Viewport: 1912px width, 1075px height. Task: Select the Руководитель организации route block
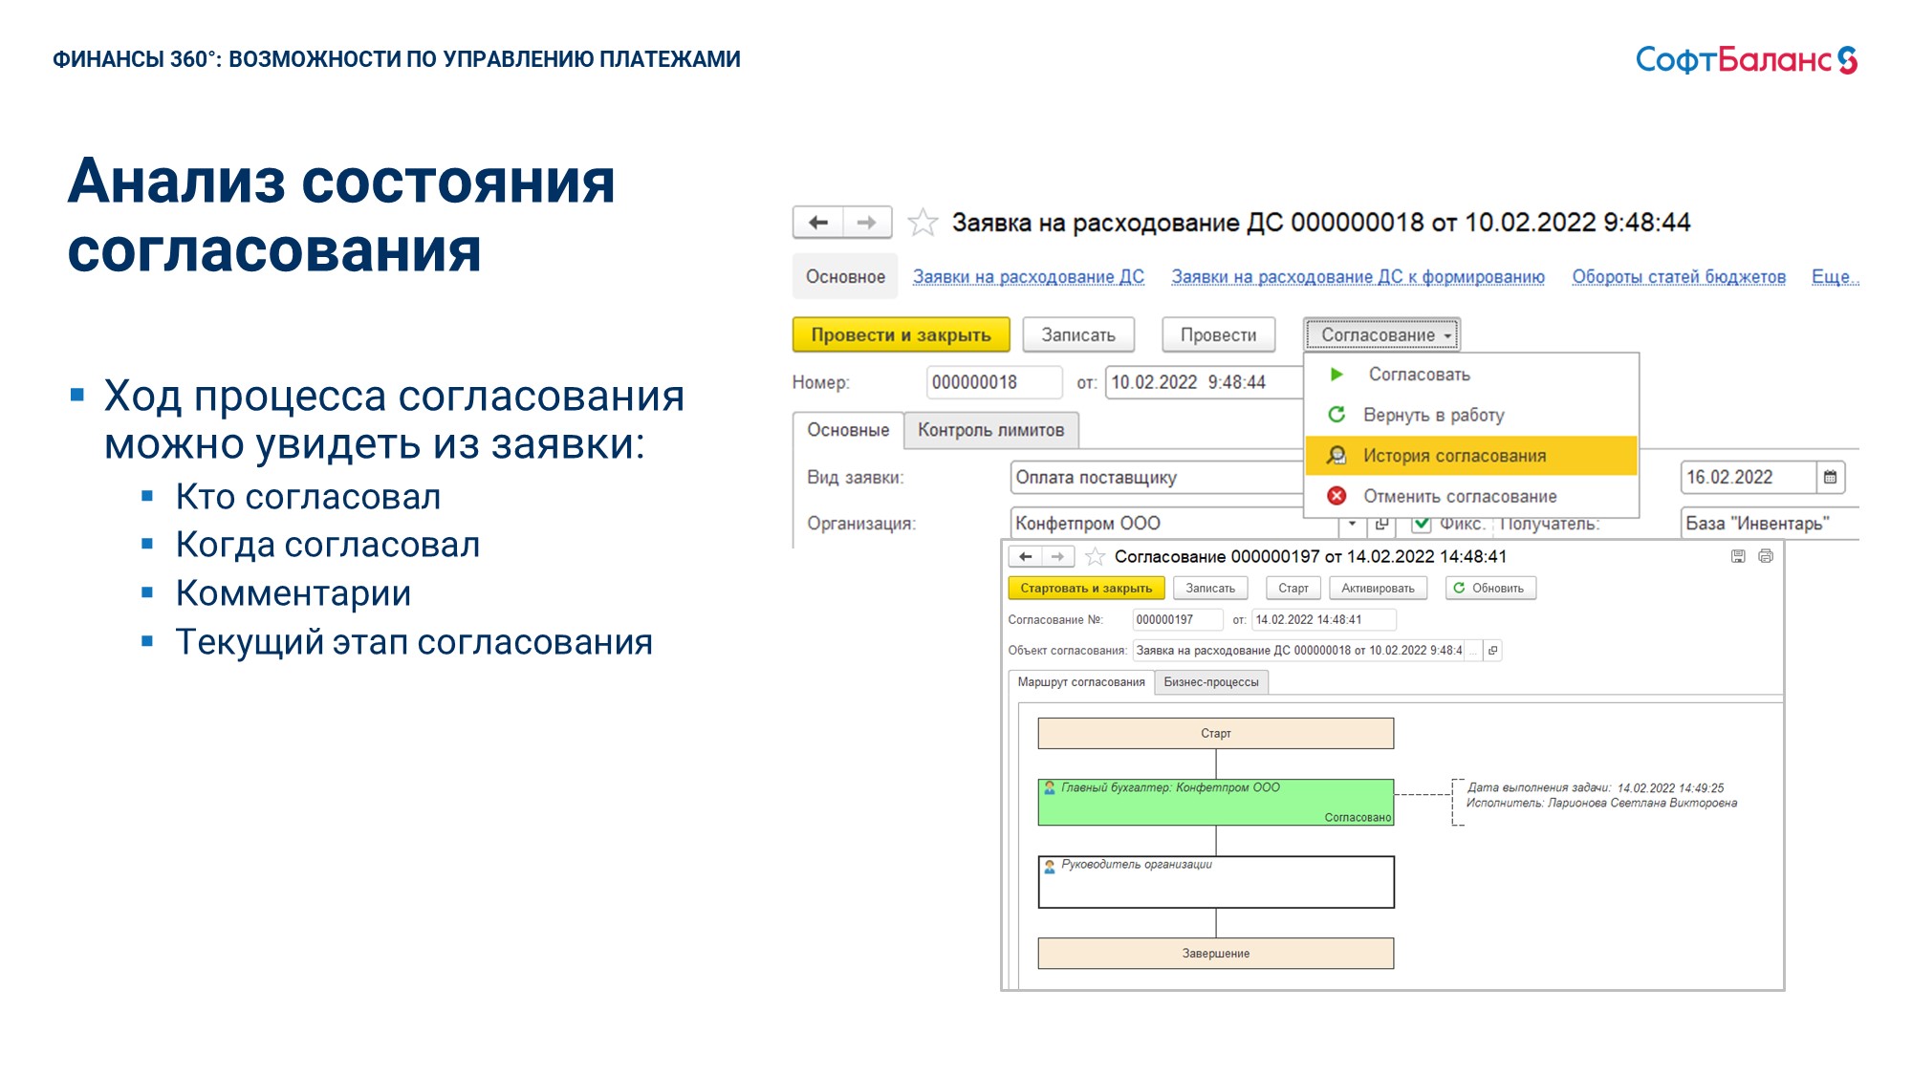click(1216, 882)
